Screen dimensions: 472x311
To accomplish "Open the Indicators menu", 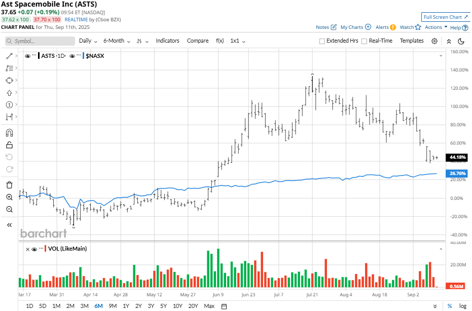I will pyautogui.click(x=167, y=41).
